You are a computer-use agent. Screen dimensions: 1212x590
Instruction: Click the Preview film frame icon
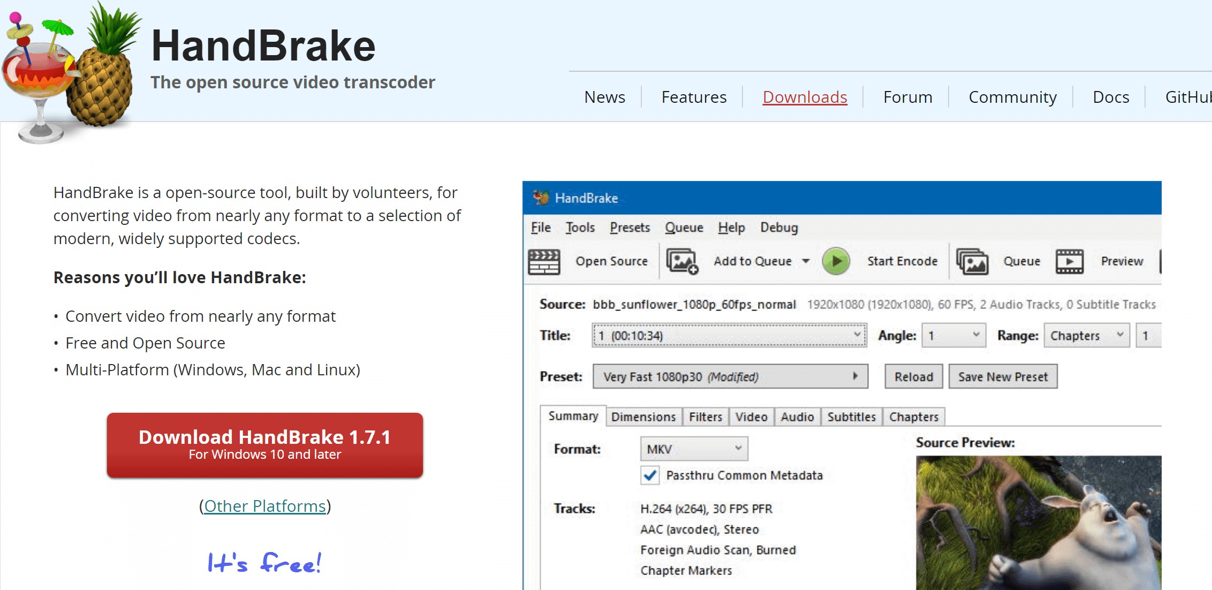1069,262
